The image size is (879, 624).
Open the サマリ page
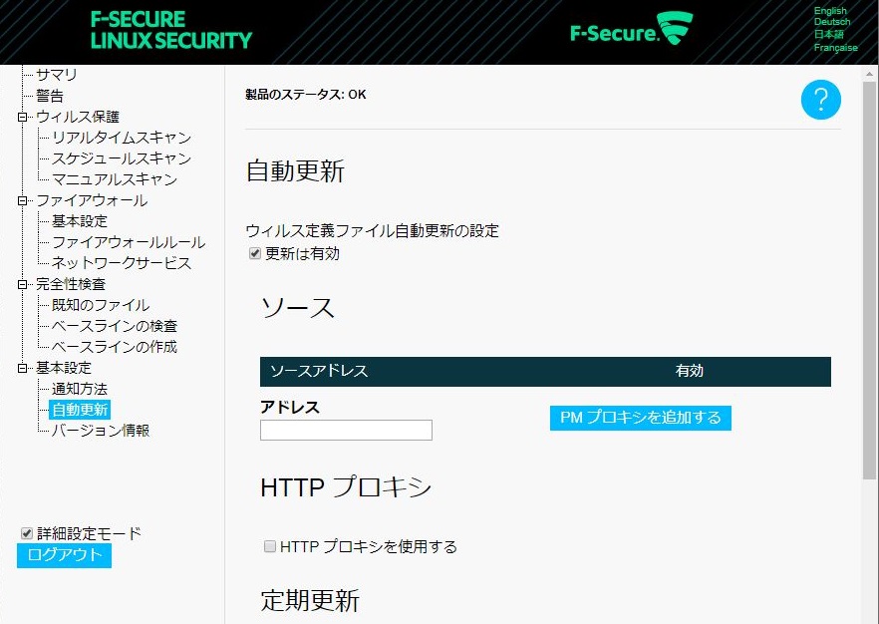point(57,75)
